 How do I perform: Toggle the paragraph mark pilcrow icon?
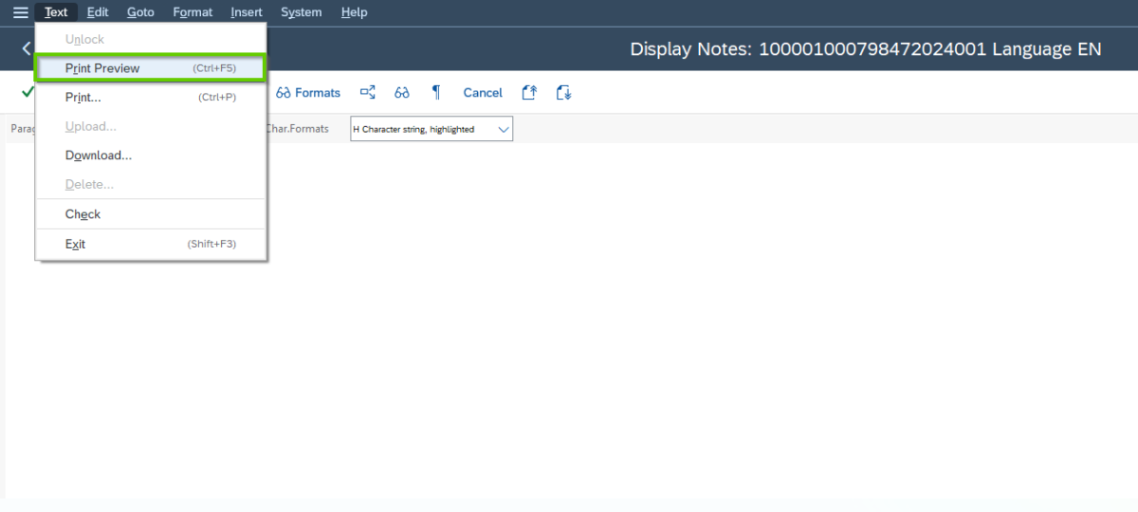pos(436,92)
